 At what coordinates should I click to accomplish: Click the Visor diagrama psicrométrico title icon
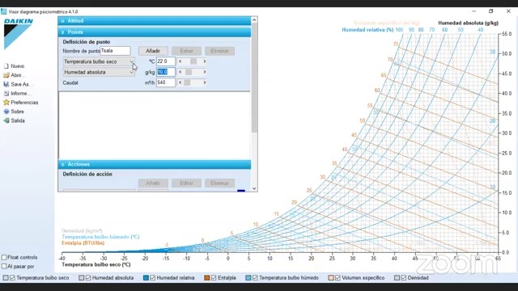point(3,11)
